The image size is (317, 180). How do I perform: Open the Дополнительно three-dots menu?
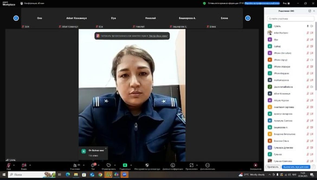(x=208, y=165)
